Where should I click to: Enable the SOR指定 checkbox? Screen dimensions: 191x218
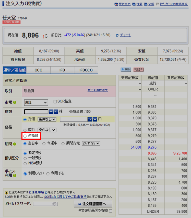(55, 102)
